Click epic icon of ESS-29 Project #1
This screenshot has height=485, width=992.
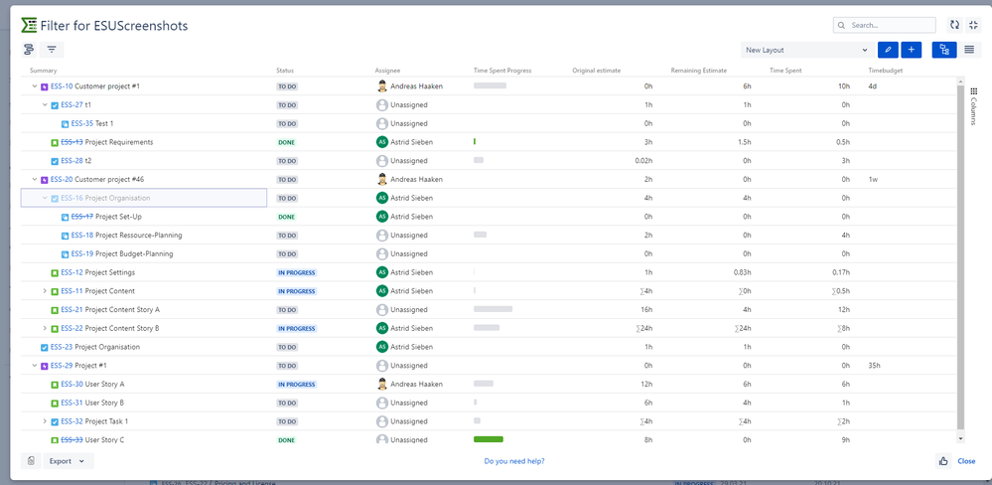click(x=45, y=366)
